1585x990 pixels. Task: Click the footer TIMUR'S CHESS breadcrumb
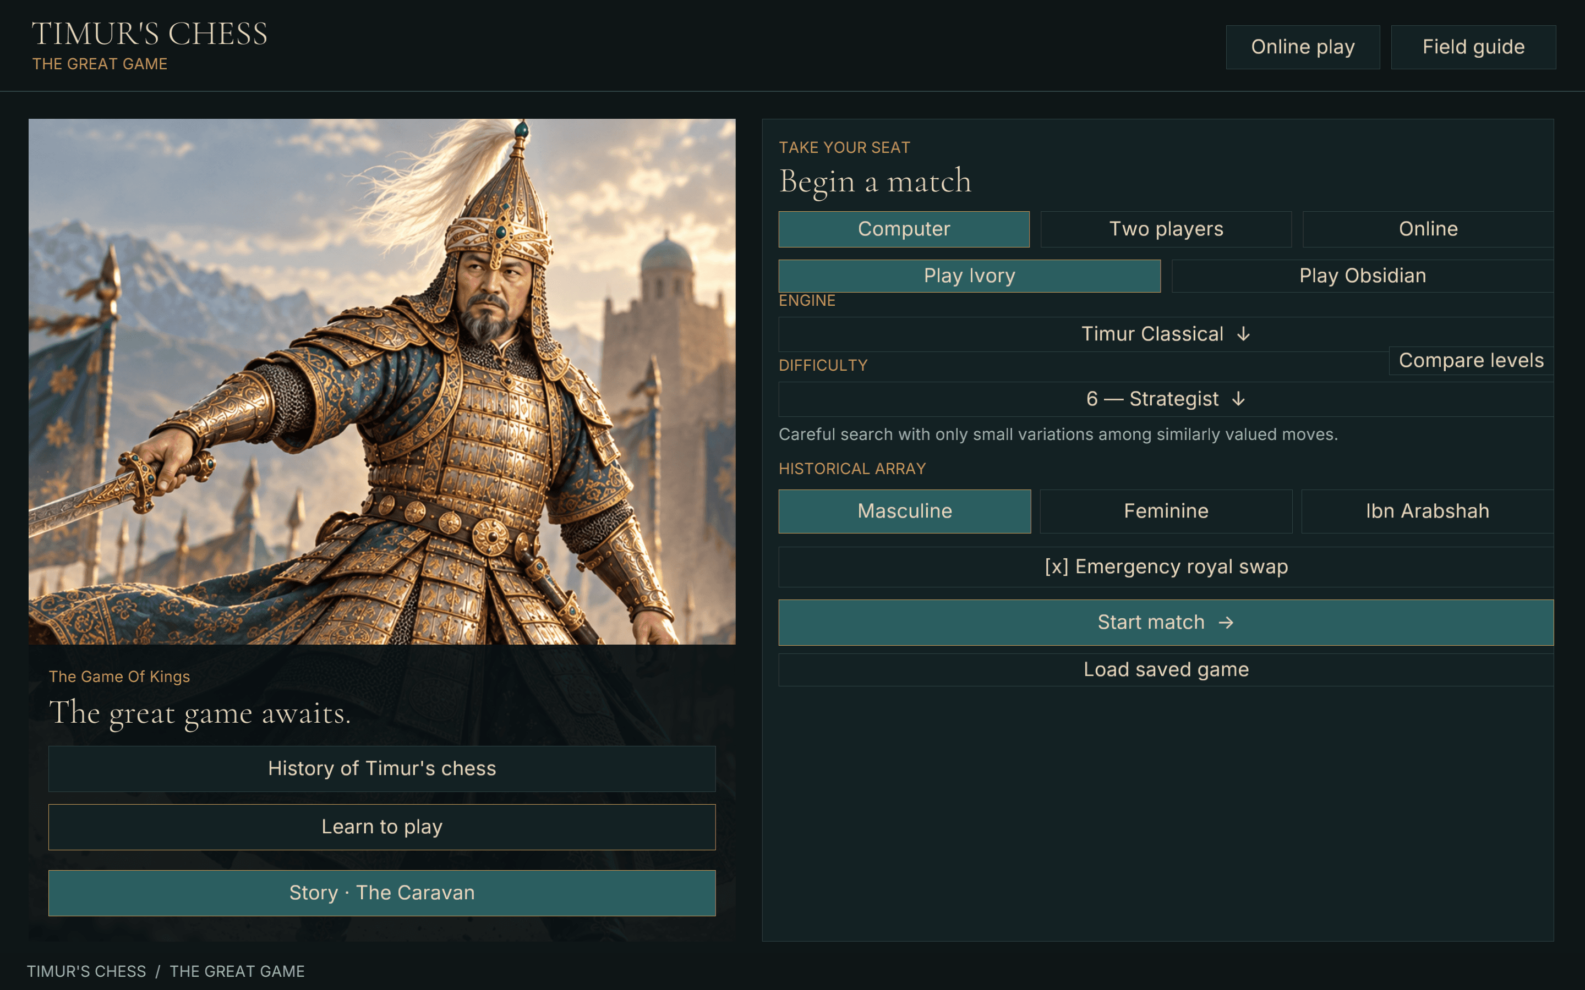[86, 971]
